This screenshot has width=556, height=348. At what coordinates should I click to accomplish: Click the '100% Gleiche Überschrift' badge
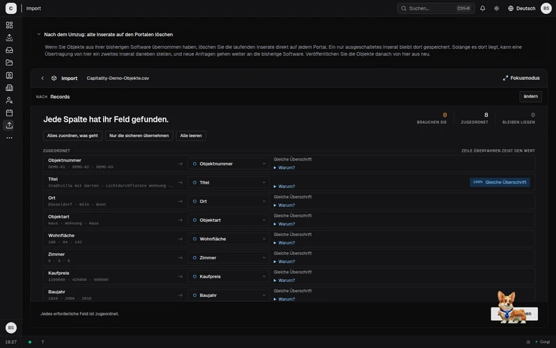pyautogui.click(x=500, y=182)
